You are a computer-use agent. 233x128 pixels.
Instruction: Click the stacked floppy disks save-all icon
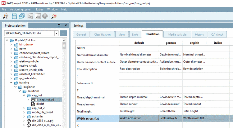(x=22, y=16)
